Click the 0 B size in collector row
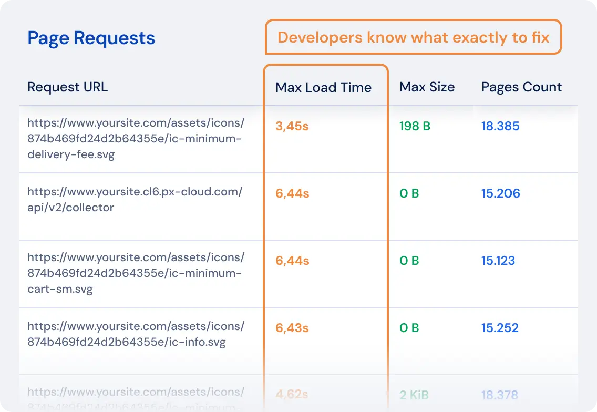 tap(409, 193)
